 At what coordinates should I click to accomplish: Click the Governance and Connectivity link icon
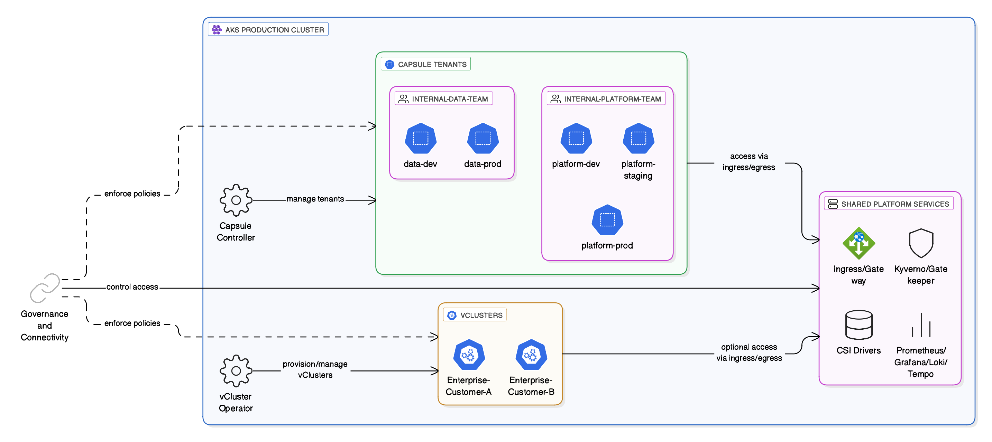[45, 288]
